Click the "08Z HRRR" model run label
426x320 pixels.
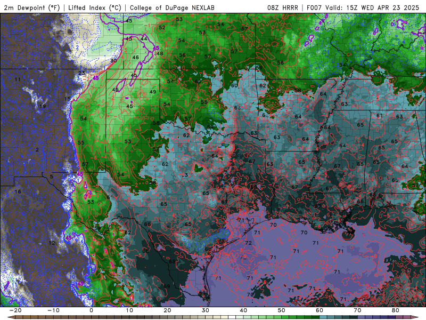(283, 7)
